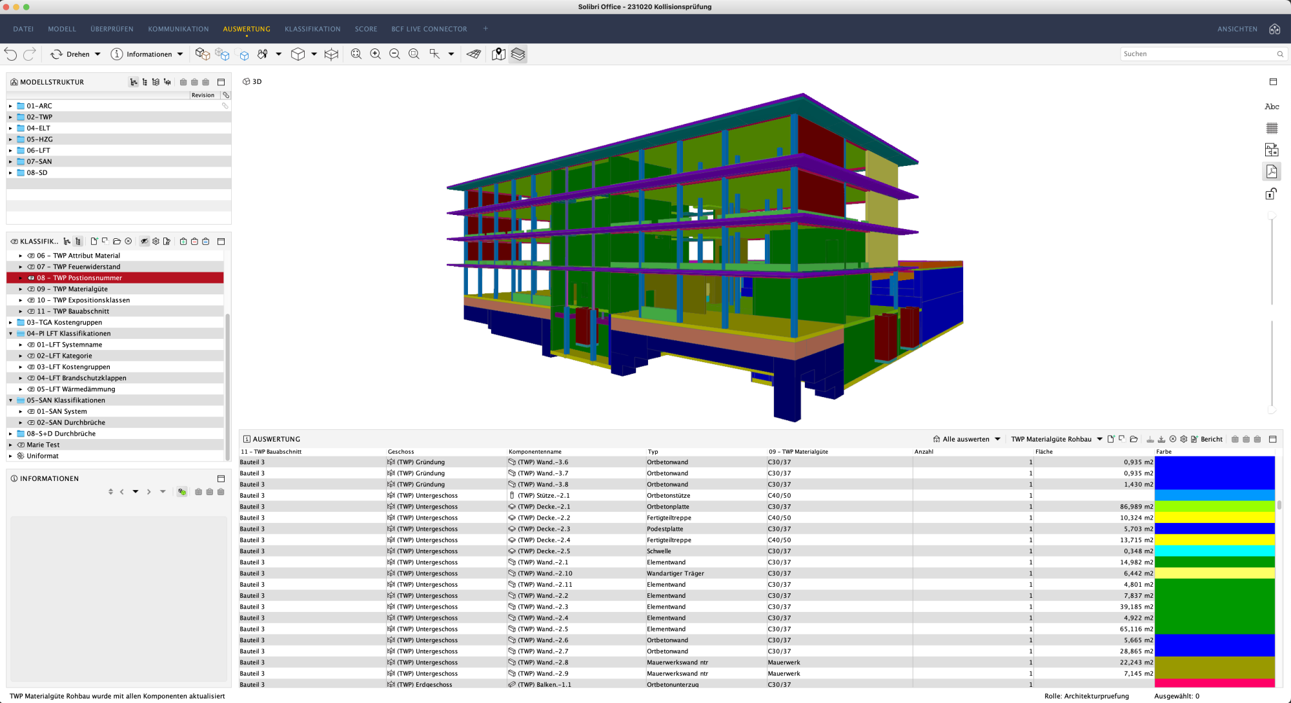Image resolution: width=1291 pixels, height=703 pixels.
Task: Click blue color swatch of Wand.-3.6 row
Action: (1214, 462)
